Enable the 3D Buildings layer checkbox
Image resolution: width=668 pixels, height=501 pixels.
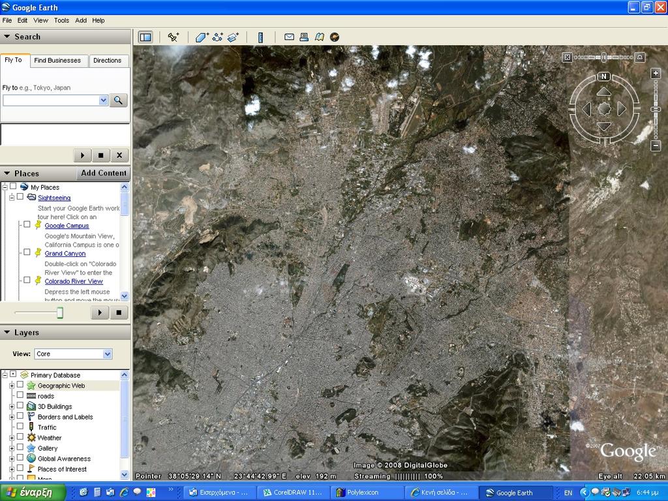[x=20, y=406]
